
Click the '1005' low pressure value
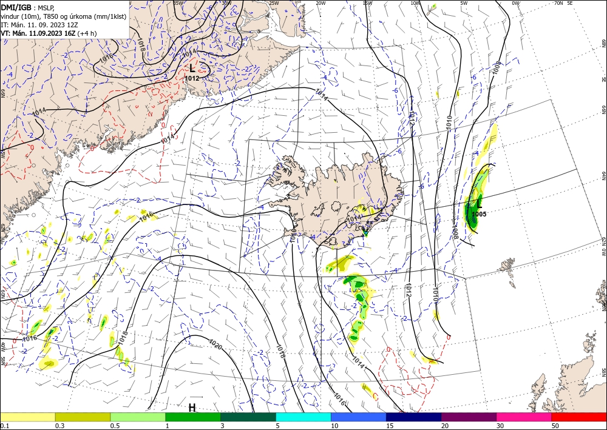pyautogui.click(x=479, y=214)
